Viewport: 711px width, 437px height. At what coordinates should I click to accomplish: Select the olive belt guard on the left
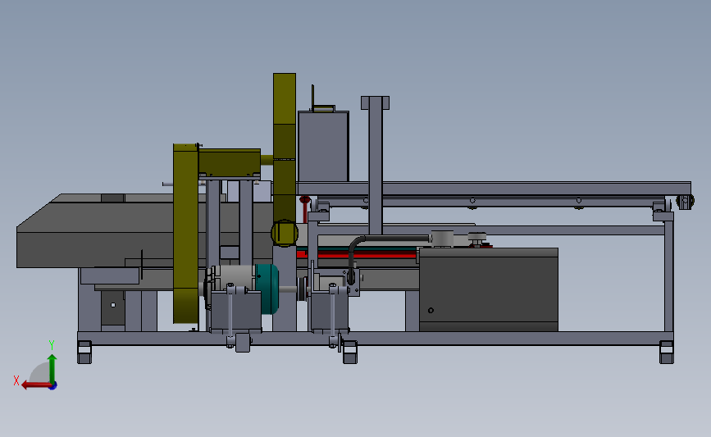point(185,234)
